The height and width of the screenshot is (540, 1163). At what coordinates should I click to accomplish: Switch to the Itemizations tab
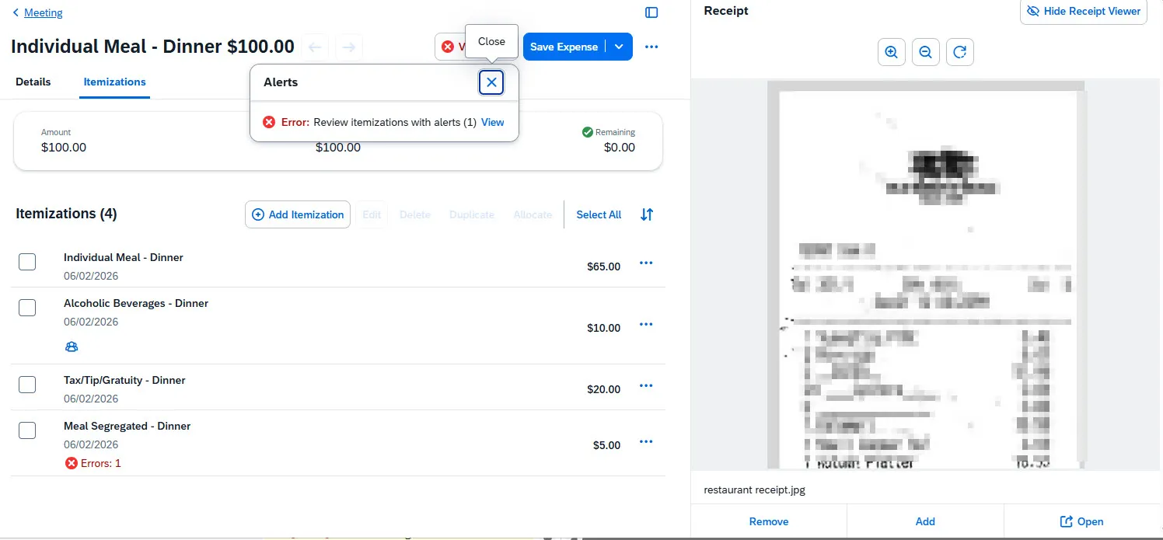tap(115, 82)
